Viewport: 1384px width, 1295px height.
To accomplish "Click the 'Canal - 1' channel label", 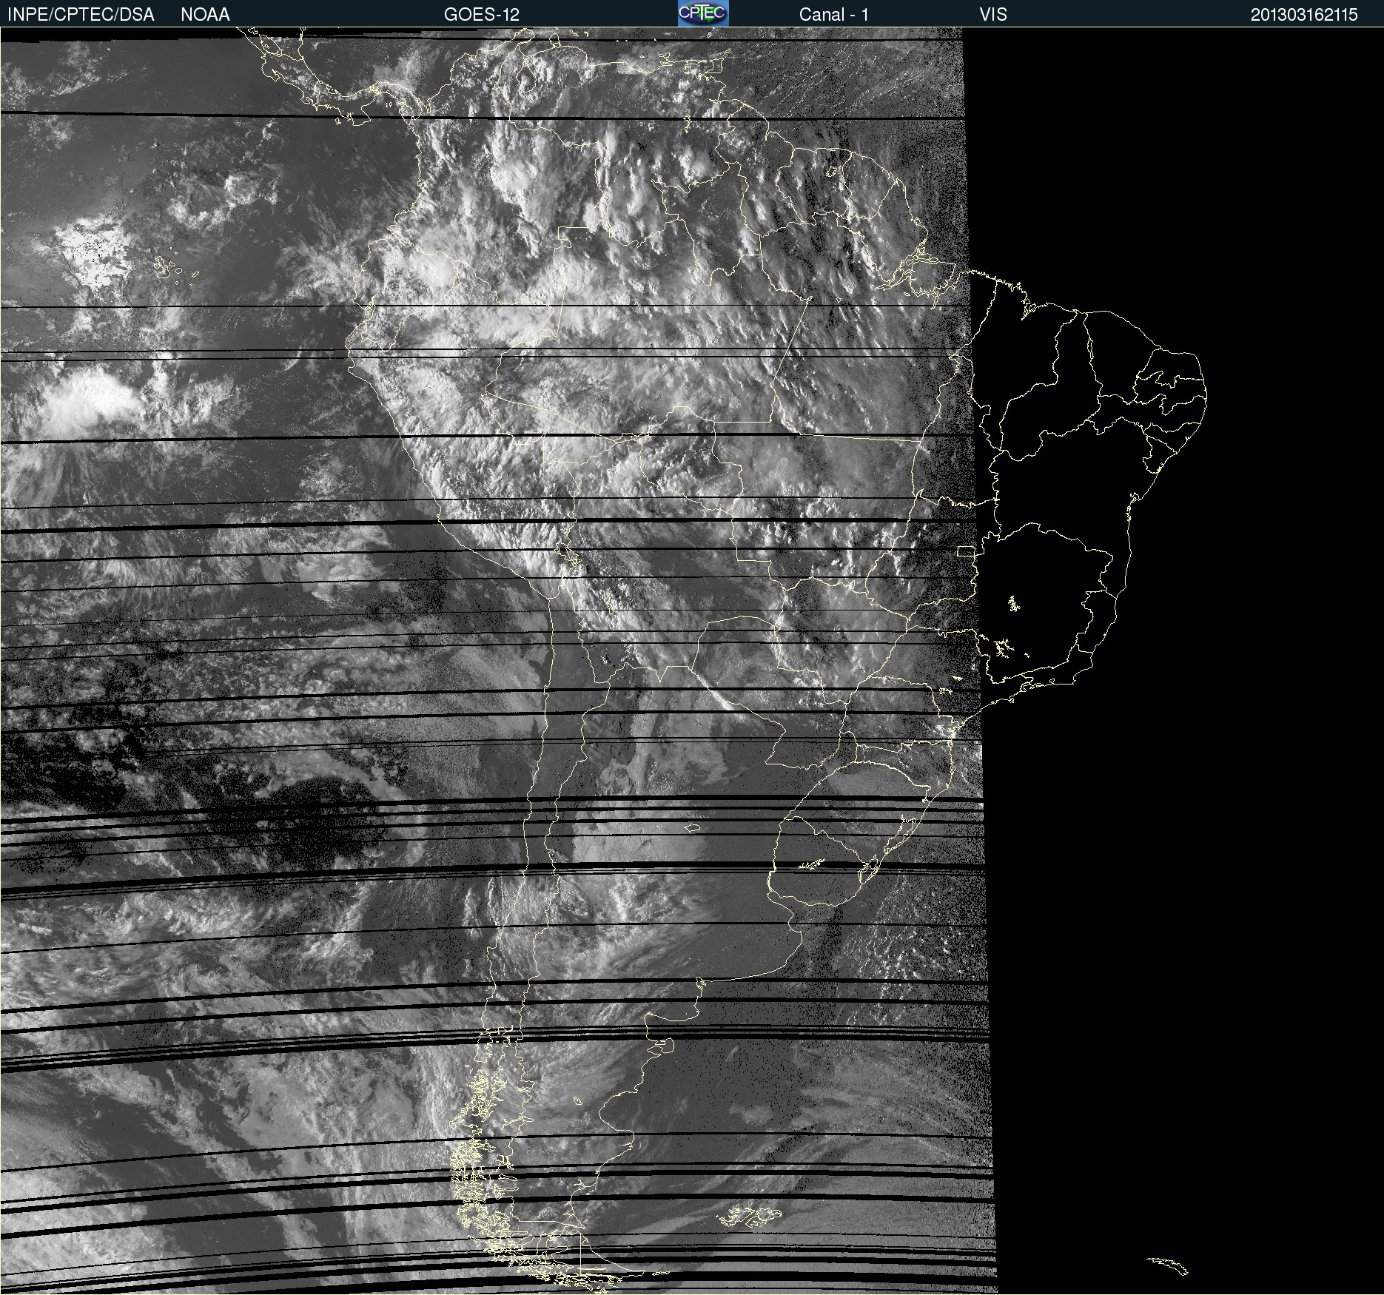I will pos(833,14).
